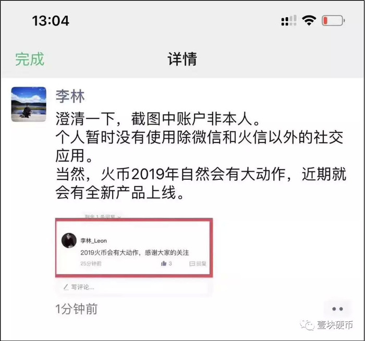Tap the green 完成 button
The width and height of the screenshot is (365, 341).
(30, 59)
